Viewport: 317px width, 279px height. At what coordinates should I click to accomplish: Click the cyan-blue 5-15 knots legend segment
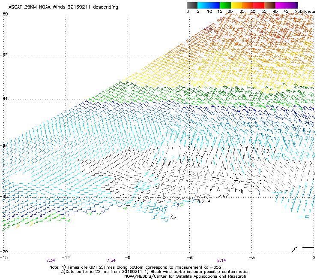click(x=209, y=5)
